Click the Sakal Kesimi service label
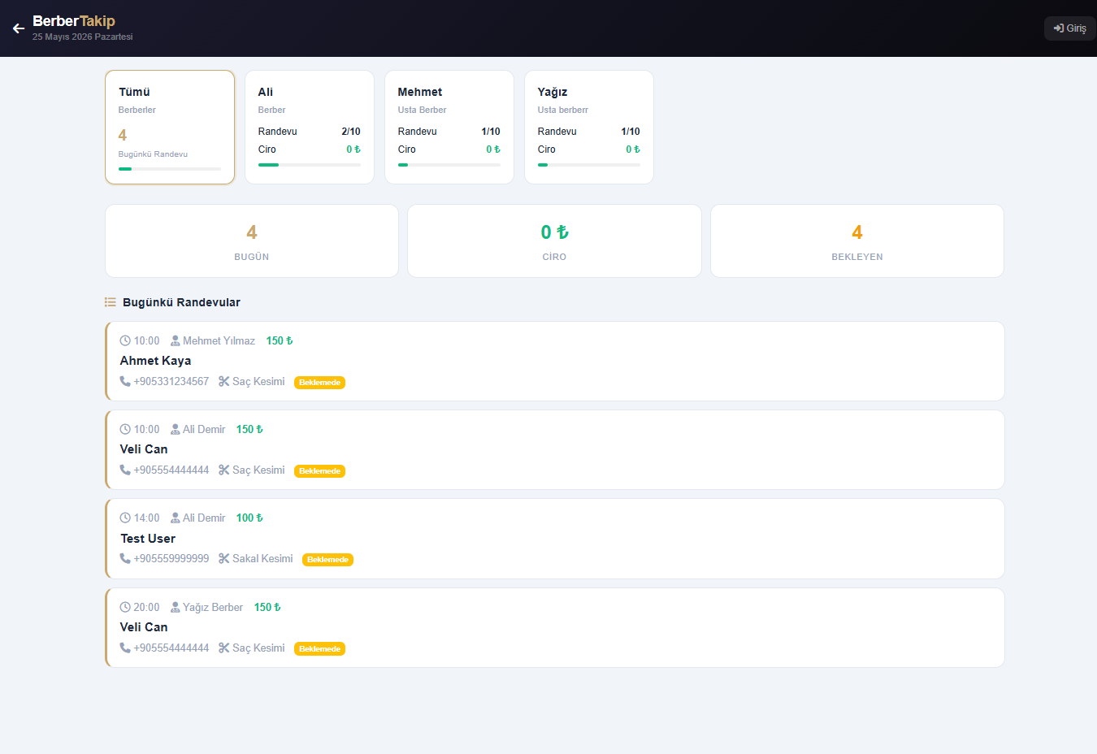Screen dimensions: 1097x754 pyautogui.click(x=262, y=558)
